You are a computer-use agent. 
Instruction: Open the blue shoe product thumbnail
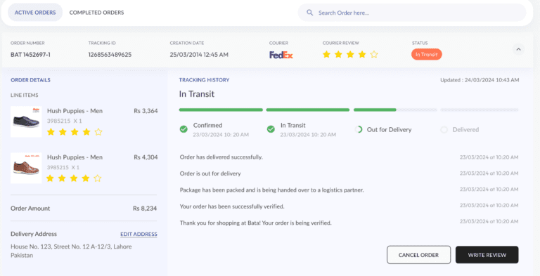click(x=26, y=121)
